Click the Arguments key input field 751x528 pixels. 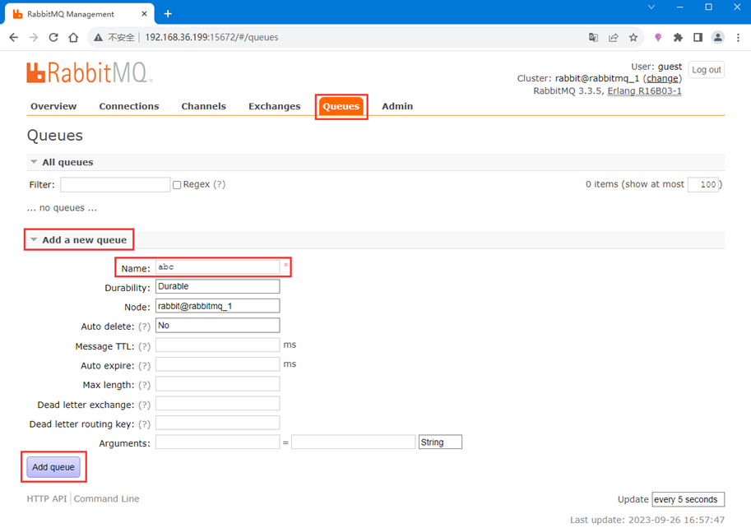(x=217, y=442)
